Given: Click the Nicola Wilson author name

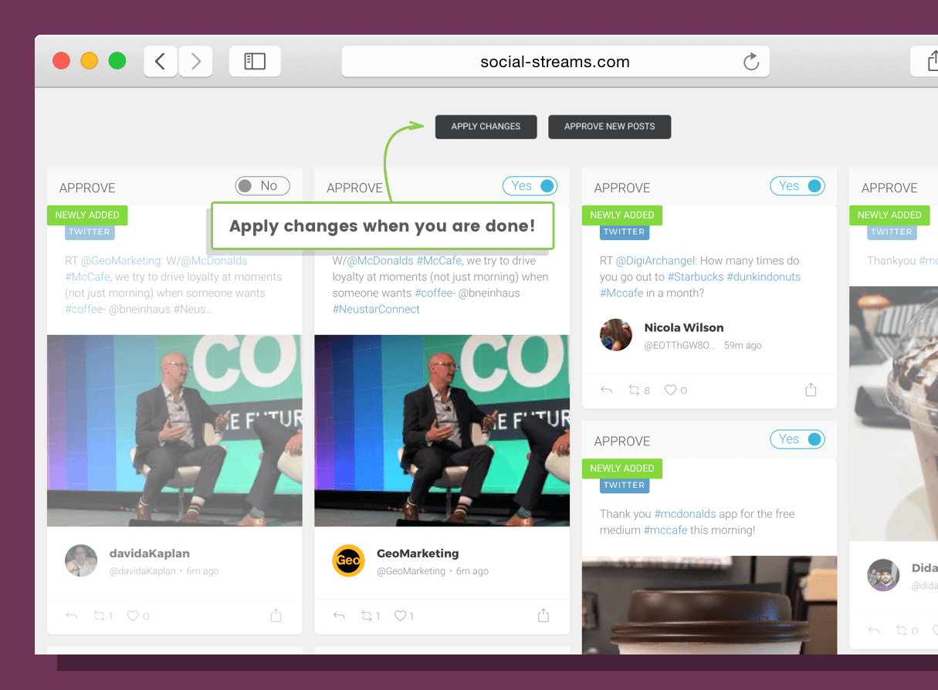Looking at the screenshot, I should pyautogui.click(x=684, y=327).
